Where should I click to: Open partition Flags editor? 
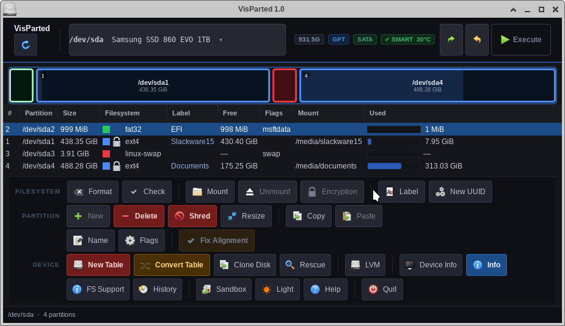pyautogui.click(x=142, y=241)
